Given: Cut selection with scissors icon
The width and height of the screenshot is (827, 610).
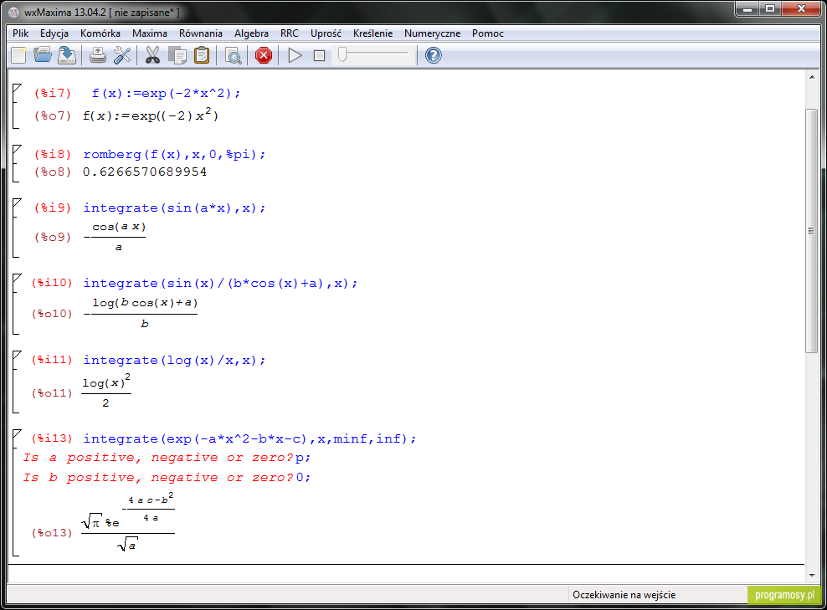Looking at the screenshot, I should [152, 55].
